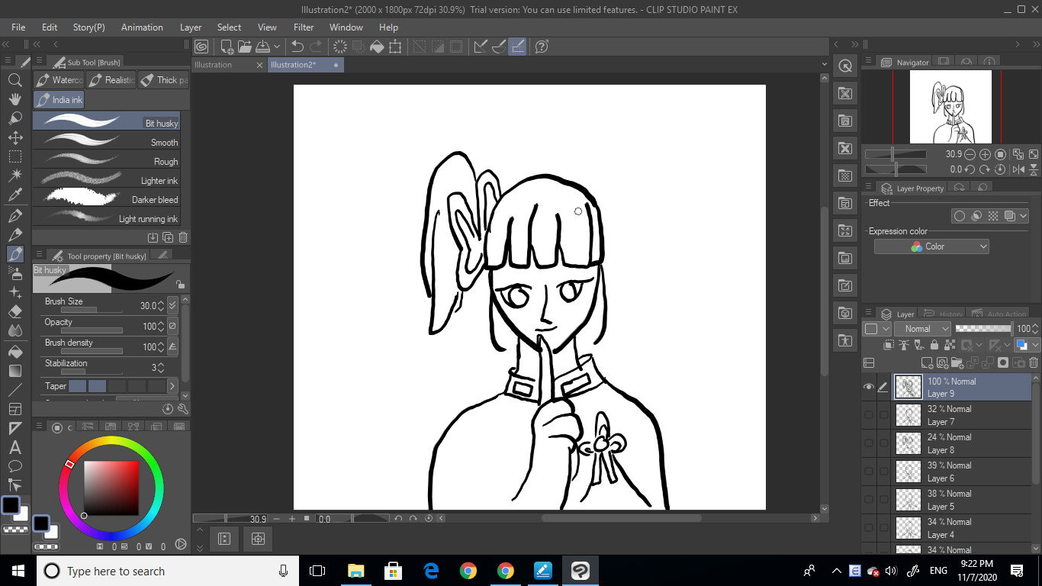Open the Animation menu
1042x586 pixels.
pos(142,27)
